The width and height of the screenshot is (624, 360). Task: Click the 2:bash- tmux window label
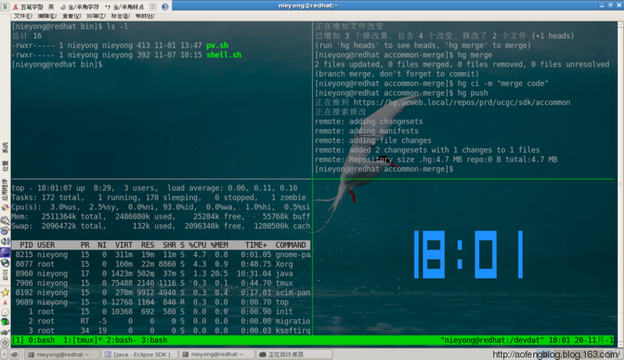122,340
